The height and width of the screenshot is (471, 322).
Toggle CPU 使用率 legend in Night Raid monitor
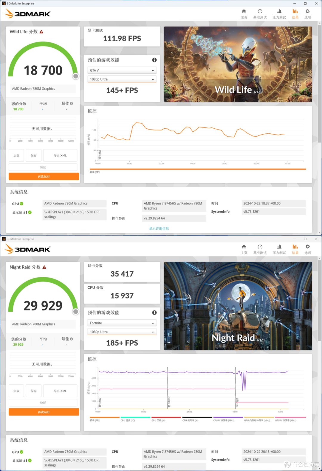tap(197, 419)
